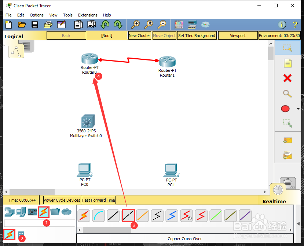Pick the orange Fiber cable
The image size is (304, 246).
[143, 216]
